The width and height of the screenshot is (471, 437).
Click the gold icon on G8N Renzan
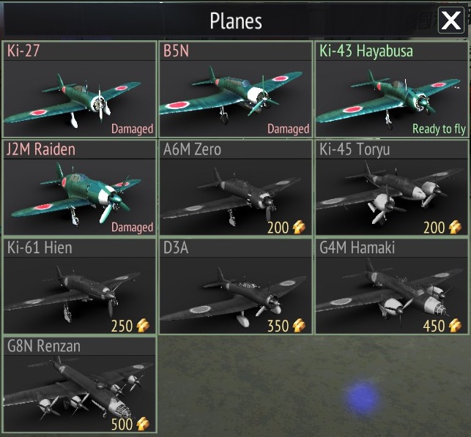(x=143, y=424)
